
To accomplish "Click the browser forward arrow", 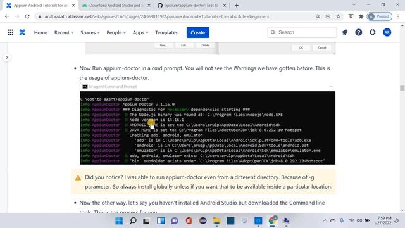I will pyautogui.click(x=17, y=16).
